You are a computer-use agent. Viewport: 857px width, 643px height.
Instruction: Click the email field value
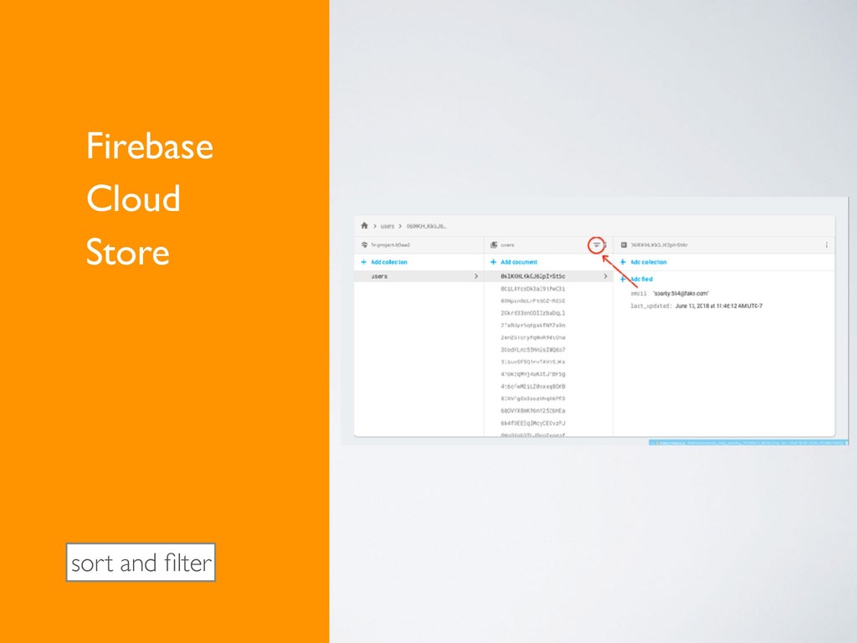tap(680, 294)
